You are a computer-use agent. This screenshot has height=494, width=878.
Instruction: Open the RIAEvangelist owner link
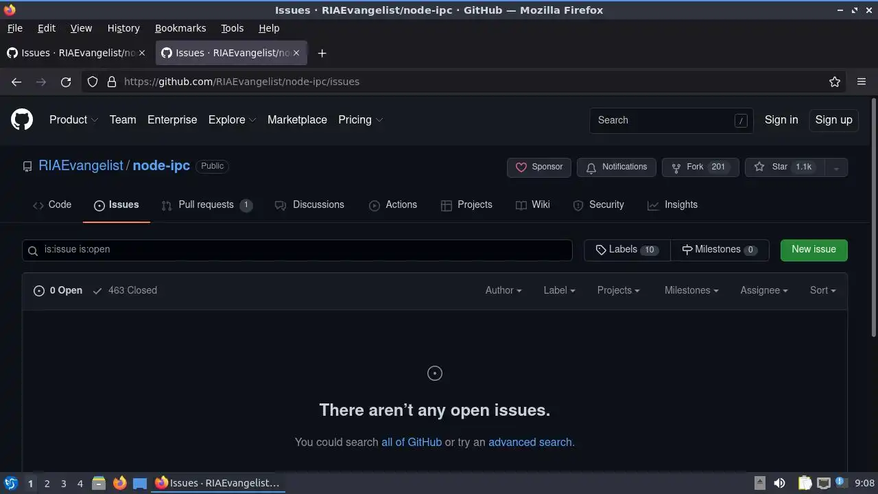[81, 166]
